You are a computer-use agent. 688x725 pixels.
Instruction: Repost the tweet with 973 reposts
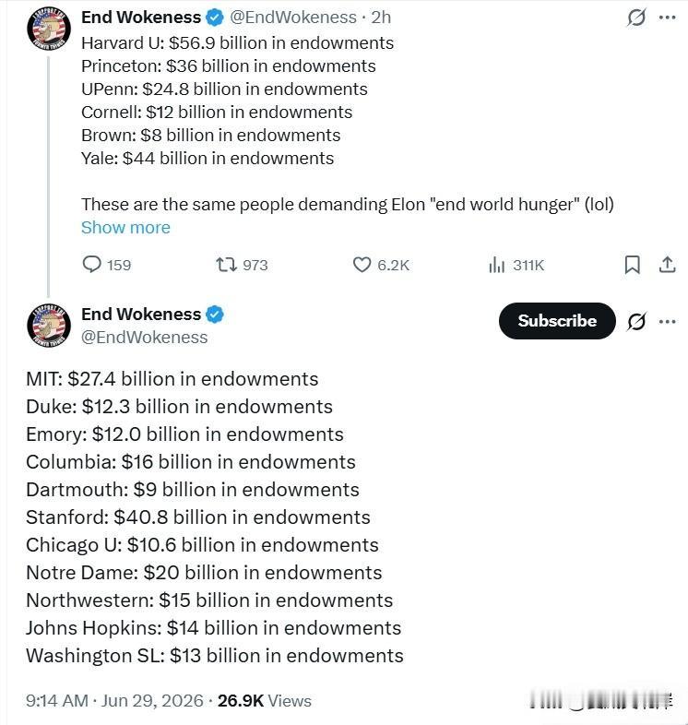coord(226,265)
